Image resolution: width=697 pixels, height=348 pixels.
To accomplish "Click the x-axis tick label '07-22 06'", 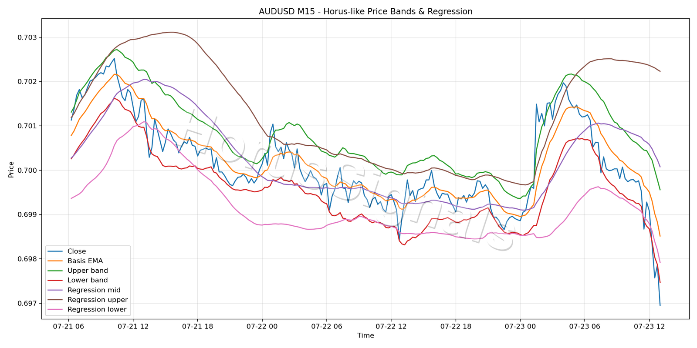I will pos(326,326).
